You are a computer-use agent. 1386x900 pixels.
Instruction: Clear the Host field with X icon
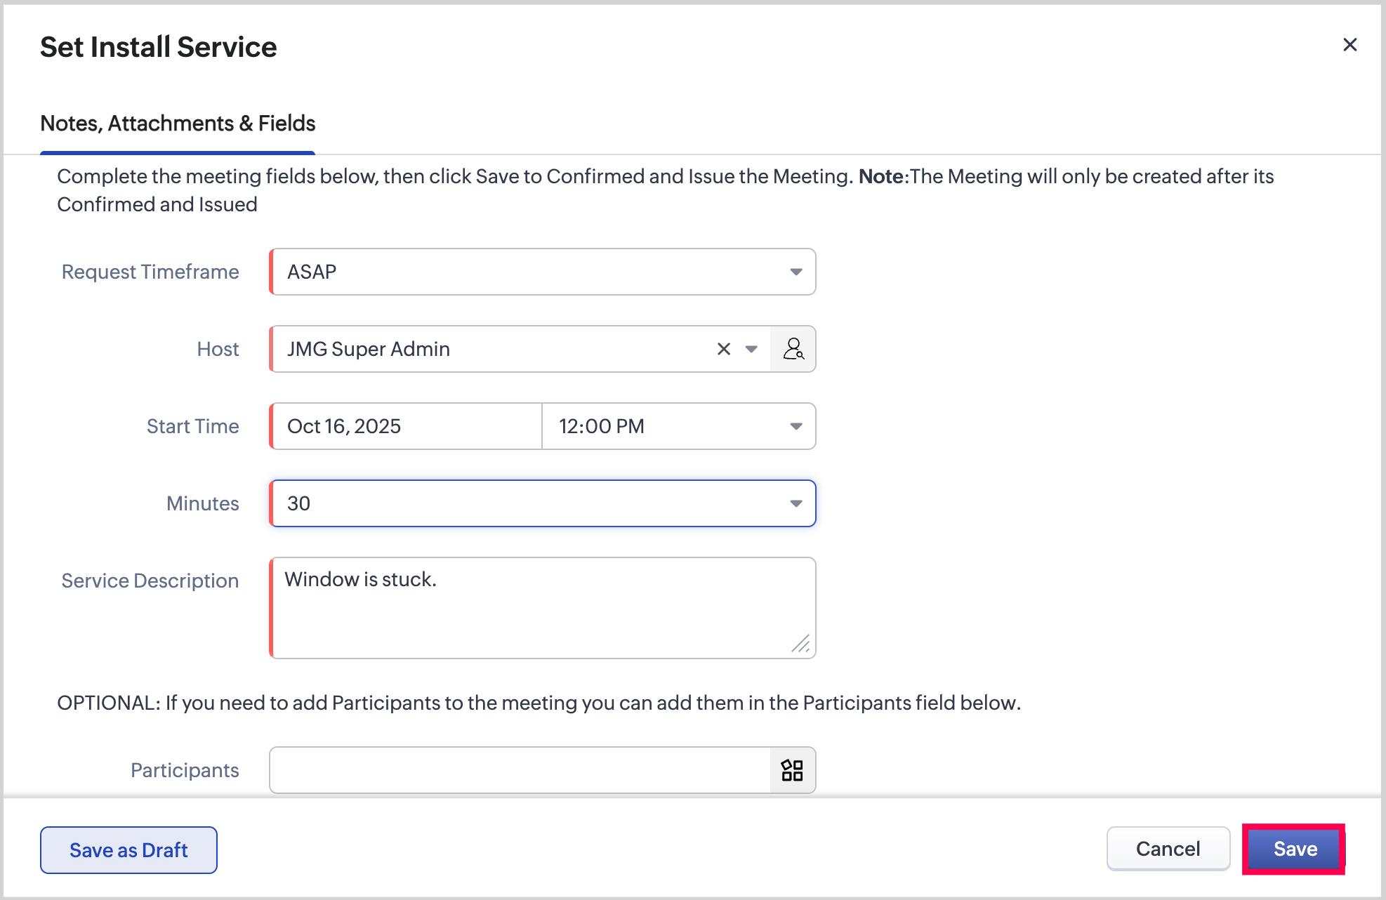coord(724,349)
